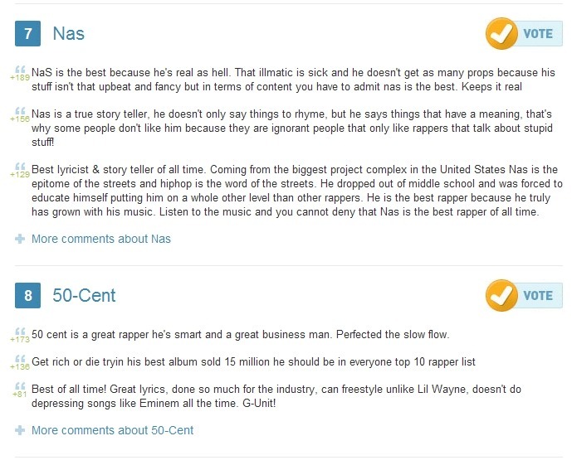Open the Nas title link
This screenshot has width=572, height=465.
tap(68, 34)
